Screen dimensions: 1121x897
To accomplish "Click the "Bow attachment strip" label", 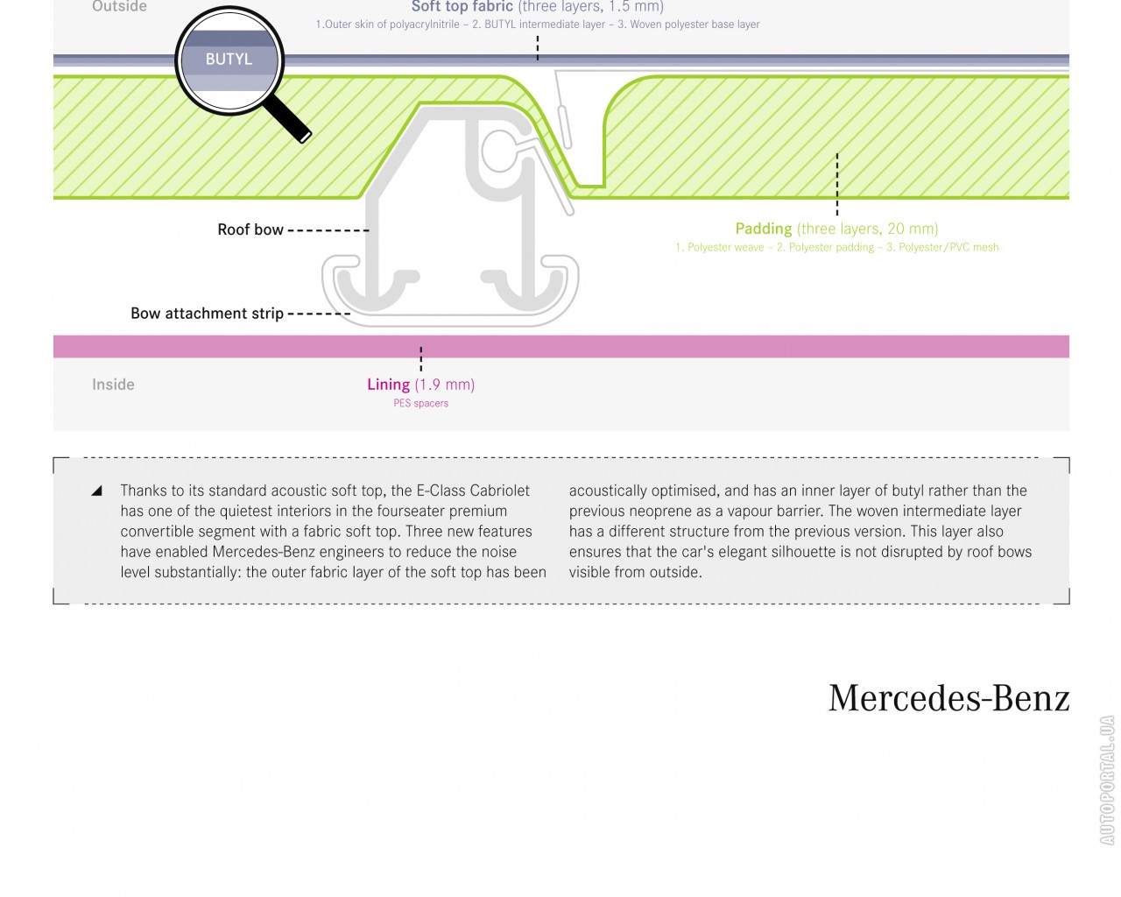I will click(x=207, y=314).
